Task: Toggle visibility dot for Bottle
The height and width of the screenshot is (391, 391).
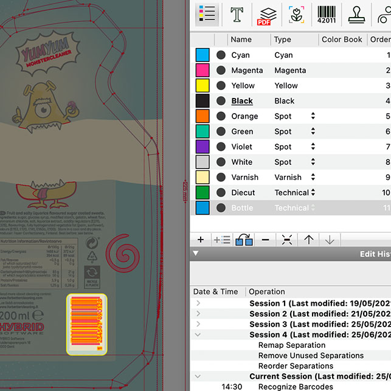Action: point(221,208)
